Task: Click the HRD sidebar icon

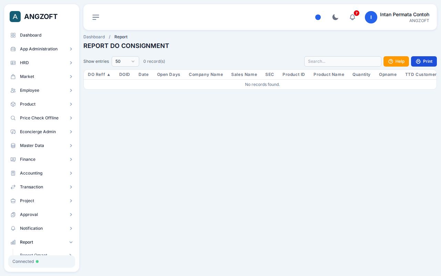Action: (13, 63)
